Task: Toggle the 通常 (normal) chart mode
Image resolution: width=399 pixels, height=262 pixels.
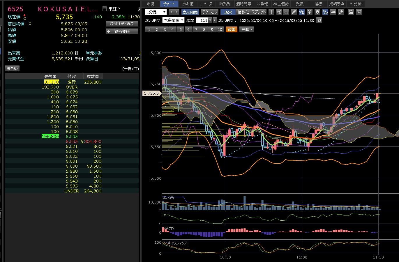Action: 228,12
